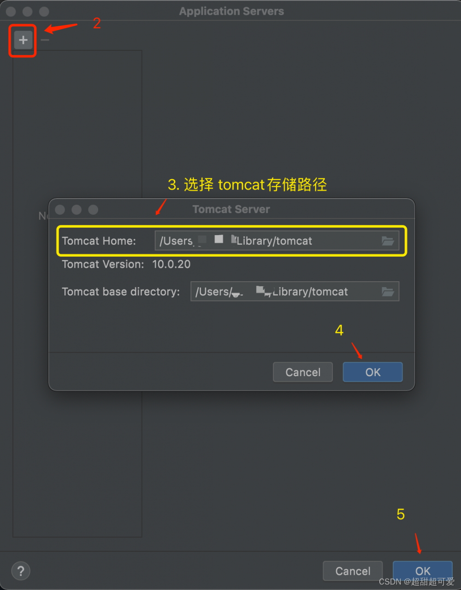Add a new application server with plus button
This screenshot has width=461, height=590.
point(23,40)
